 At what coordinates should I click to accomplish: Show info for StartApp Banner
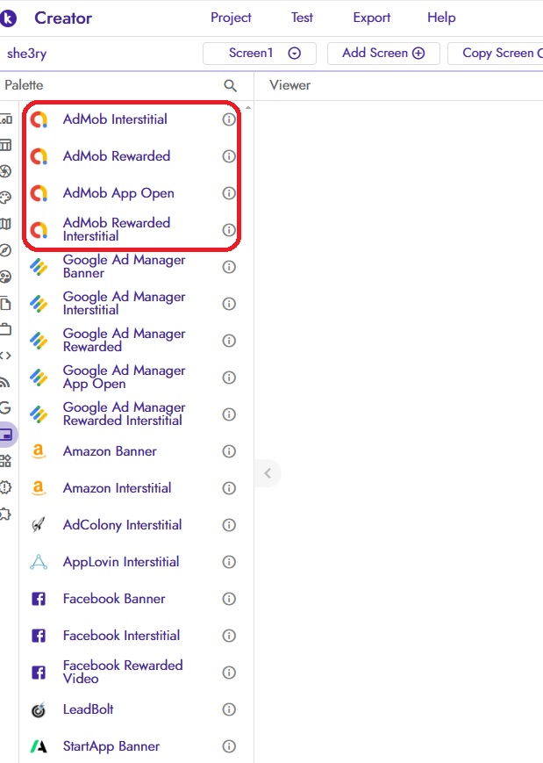pos(228,746)
